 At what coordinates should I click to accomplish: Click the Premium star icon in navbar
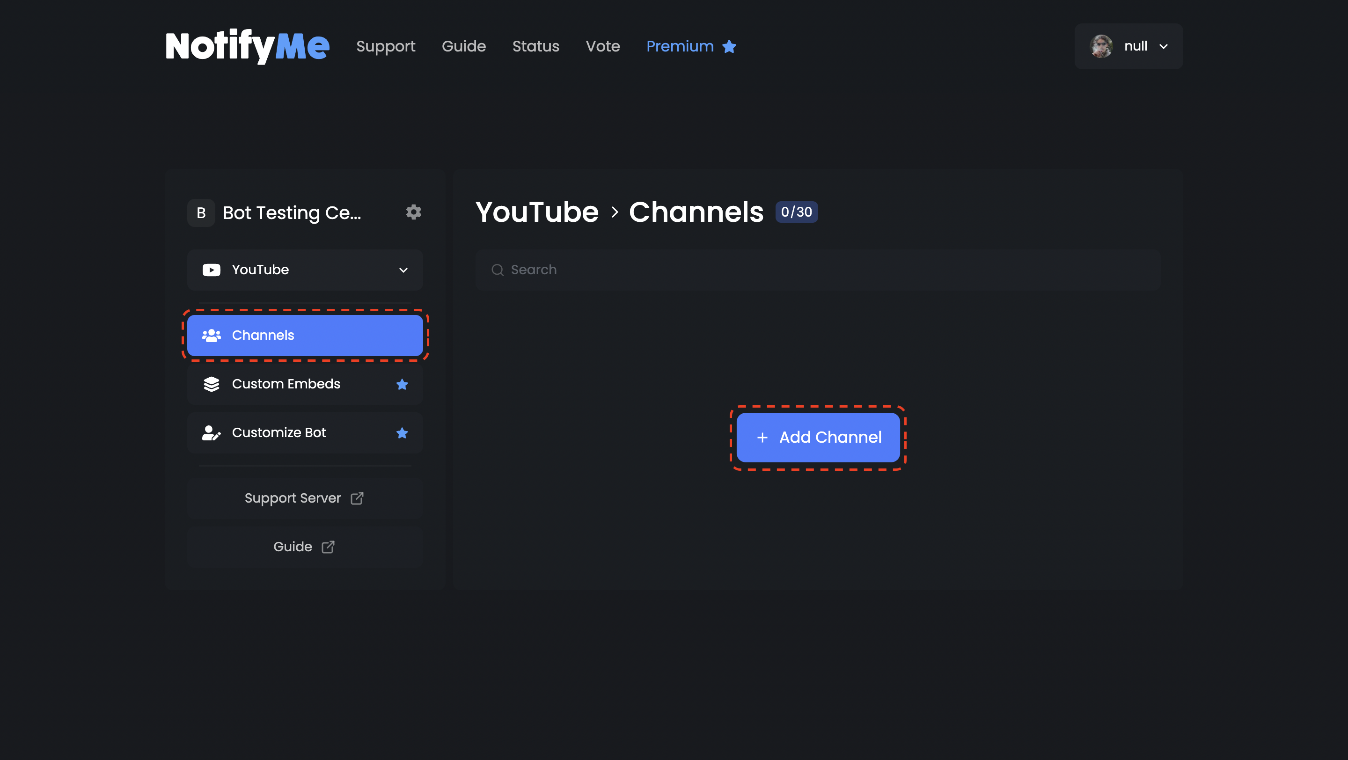point(729,46)
